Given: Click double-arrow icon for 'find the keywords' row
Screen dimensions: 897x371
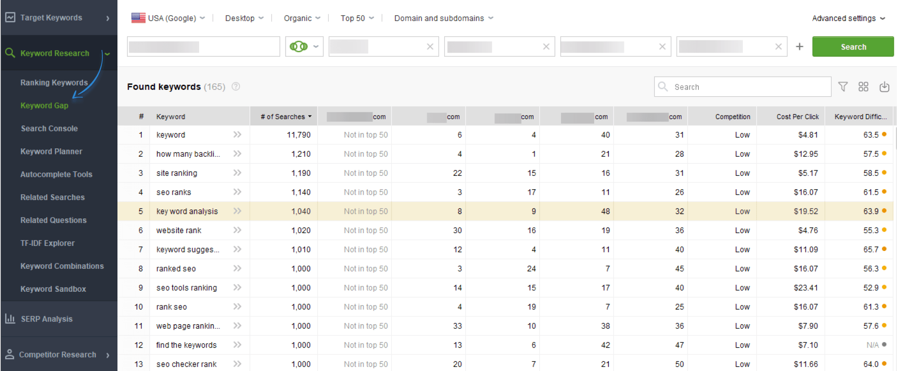Looking at the screenshot, I should 237,345.
